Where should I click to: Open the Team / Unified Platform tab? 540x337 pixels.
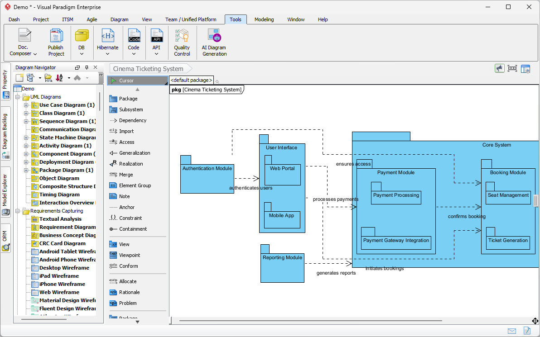(191, 19)
